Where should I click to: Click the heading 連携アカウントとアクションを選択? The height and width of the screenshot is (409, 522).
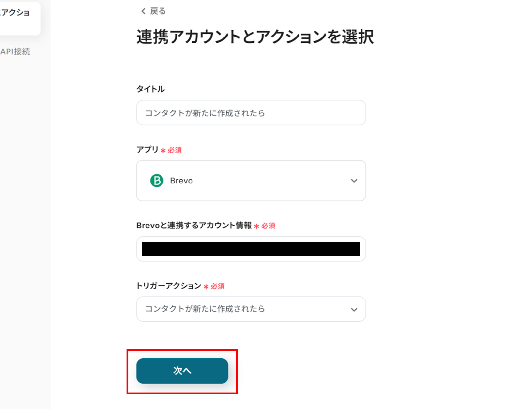click(255, 37)
